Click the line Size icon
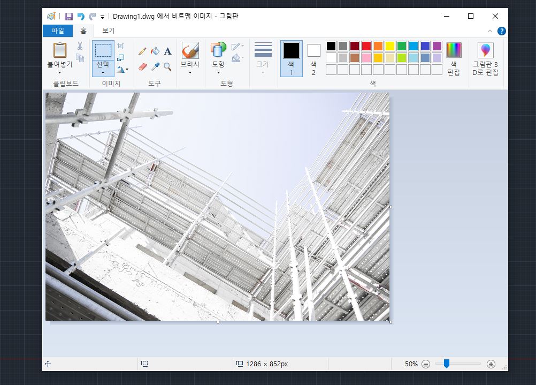This screenshot has height=385, width=536. pos(263,50)
